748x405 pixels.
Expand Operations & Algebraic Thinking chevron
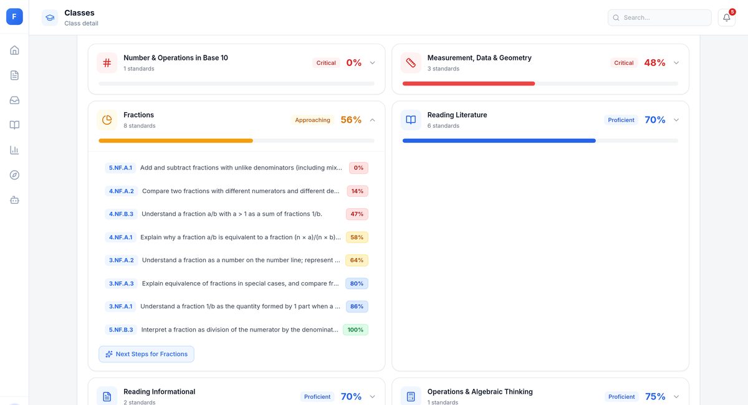676,396
